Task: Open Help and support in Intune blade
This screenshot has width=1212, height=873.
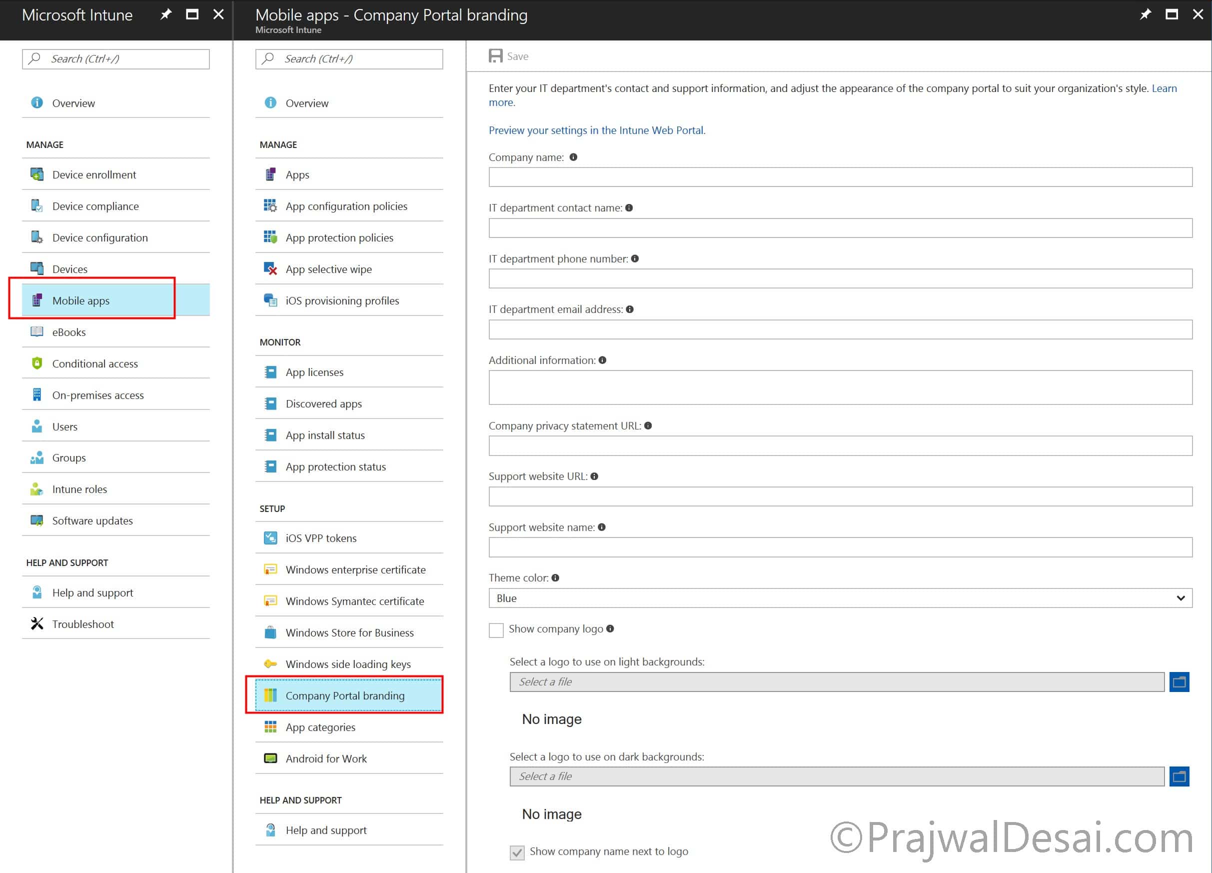Action: [116, 592]
